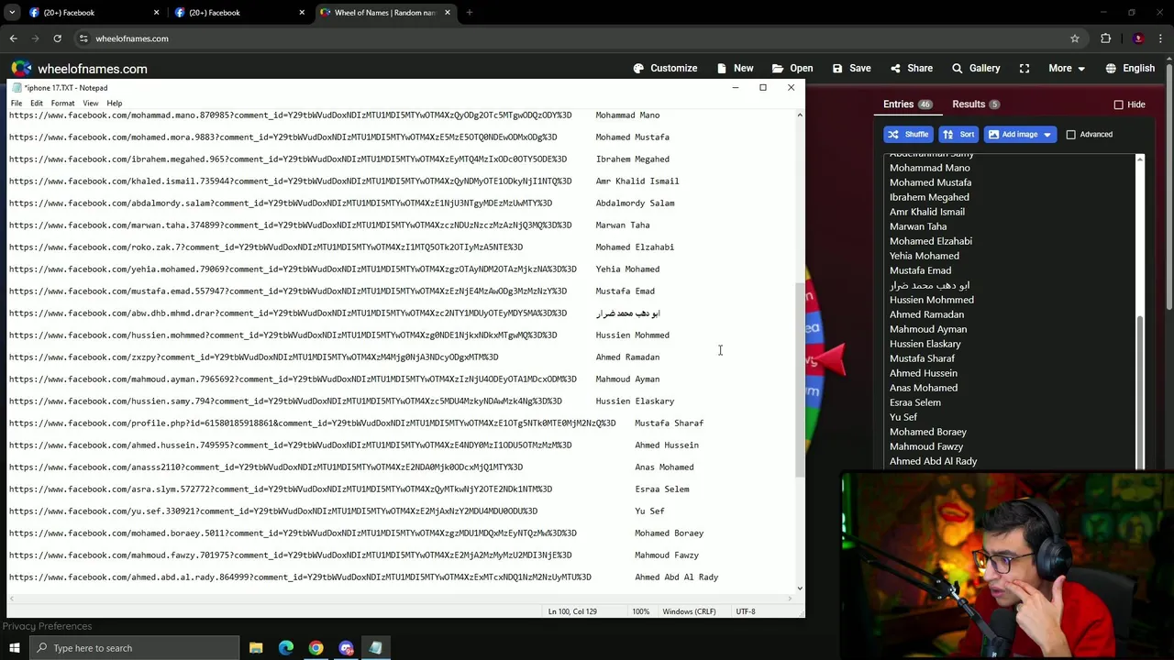
Task: Open the browser three-dot menu
Action: 1162,38
